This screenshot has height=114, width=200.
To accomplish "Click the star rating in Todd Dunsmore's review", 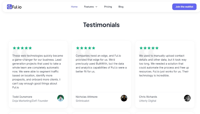I will [x=22, y=48].
